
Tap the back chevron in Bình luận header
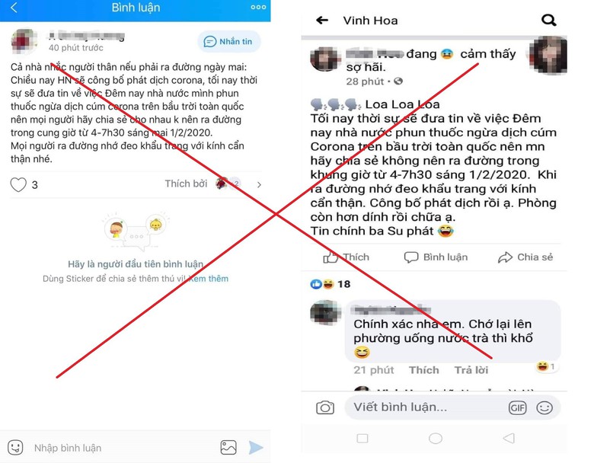pyautogui.click(x=14, y=7)
